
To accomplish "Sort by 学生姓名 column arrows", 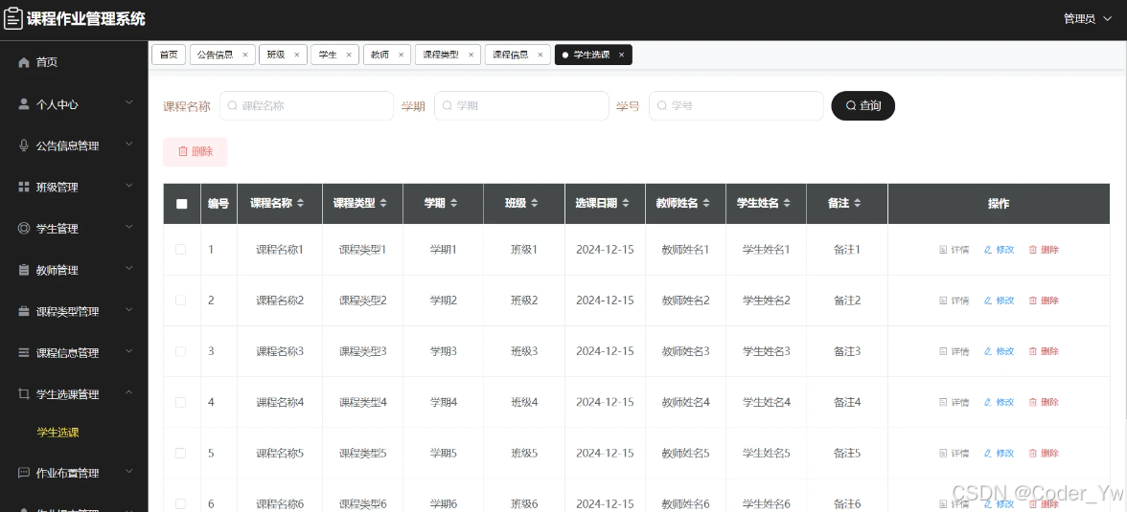I will (x=788, y=204).
